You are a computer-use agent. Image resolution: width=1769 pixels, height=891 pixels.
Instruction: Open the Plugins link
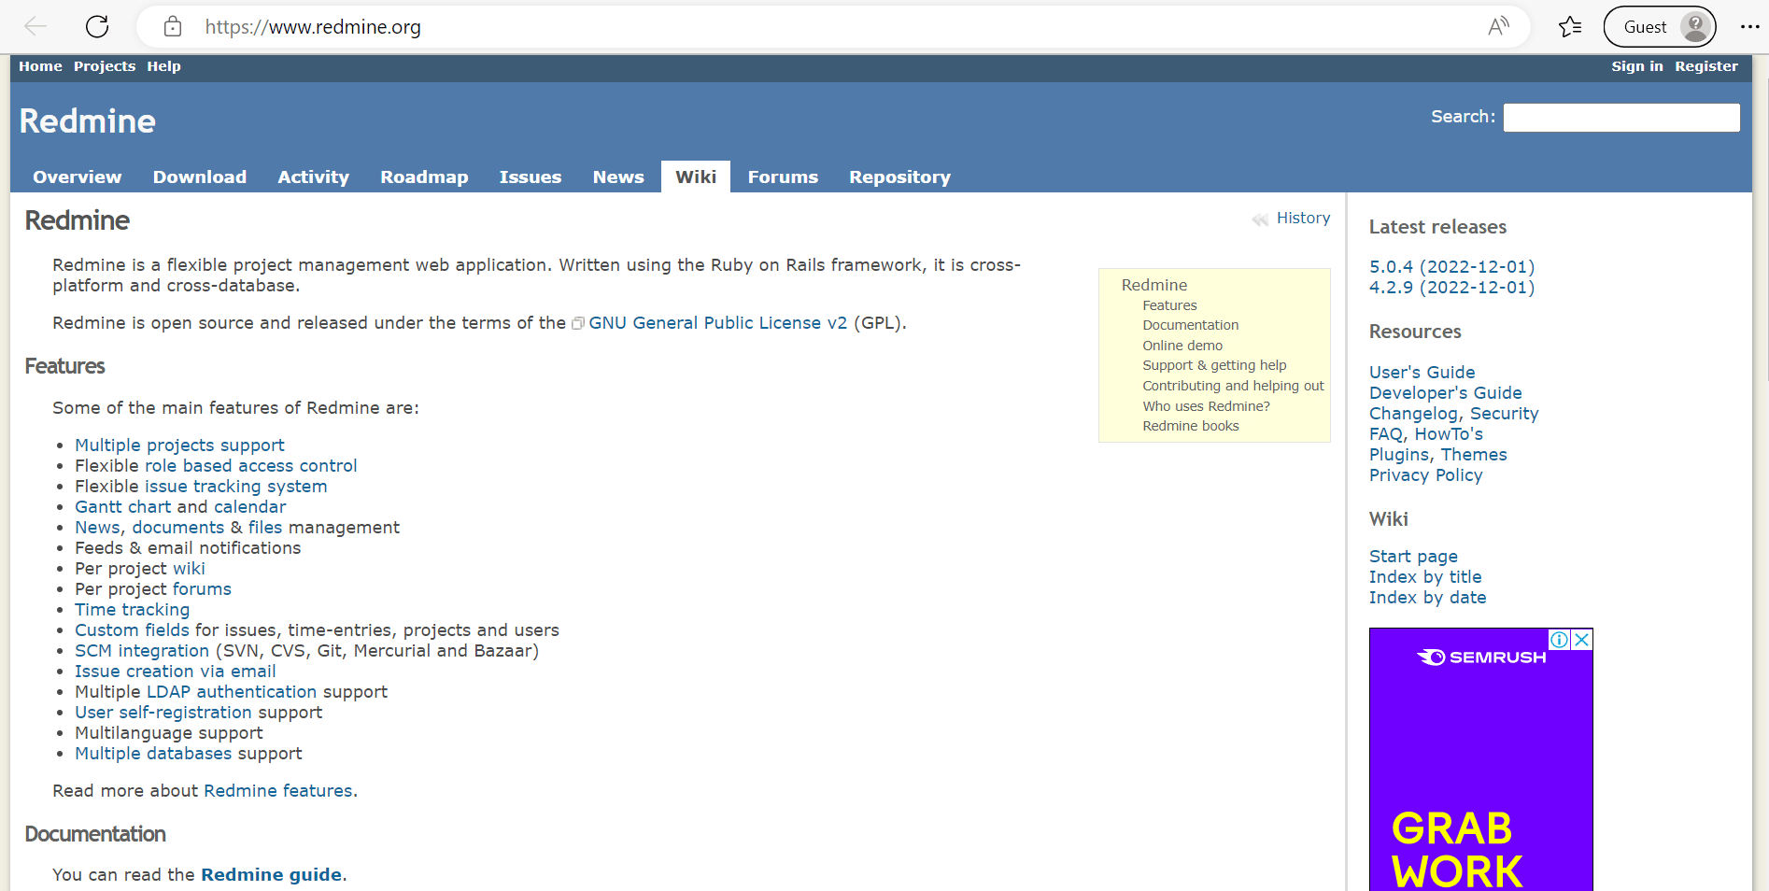[1399, 455]
